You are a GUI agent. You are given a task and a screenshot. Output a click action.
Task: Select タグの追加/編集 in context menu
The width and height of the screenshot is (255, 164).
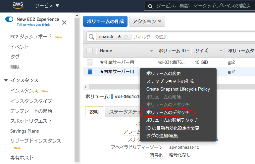[x=162, y=136]
